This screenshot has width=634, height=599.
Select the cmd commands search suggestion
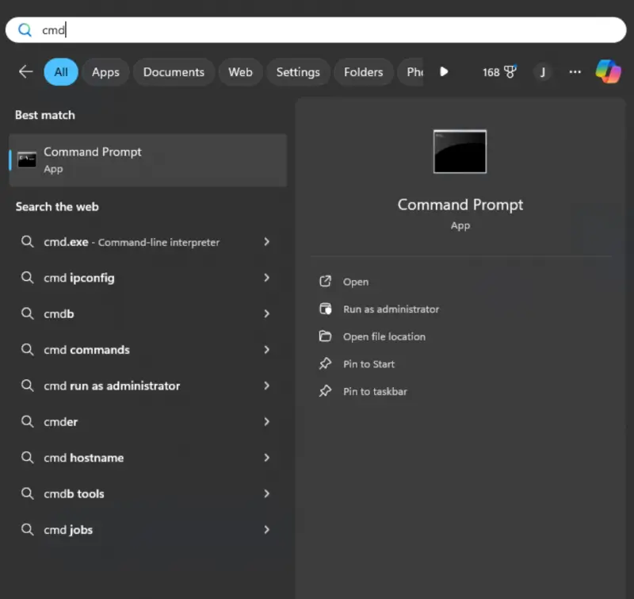click(87, 350)
